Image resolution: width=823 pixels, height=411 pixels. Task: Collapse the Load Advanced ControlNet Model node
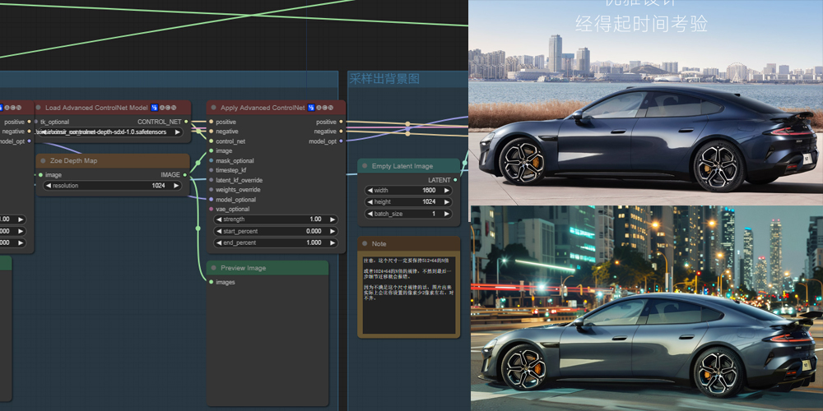[38, 108]
